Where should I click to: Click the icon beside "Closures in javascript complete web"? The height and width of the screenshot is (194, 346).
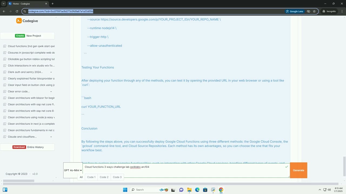tap(5, 53)
